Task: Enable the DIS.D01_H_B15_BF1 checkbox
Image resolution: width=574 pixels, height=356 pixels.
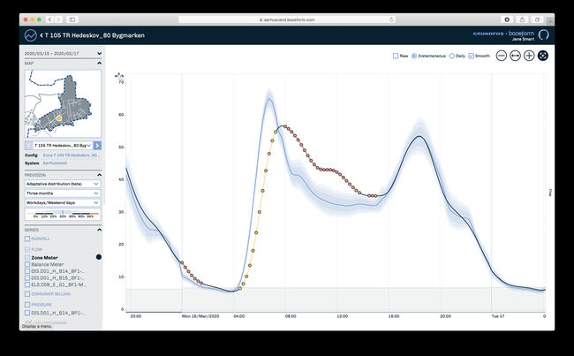Action: [27, 278]
